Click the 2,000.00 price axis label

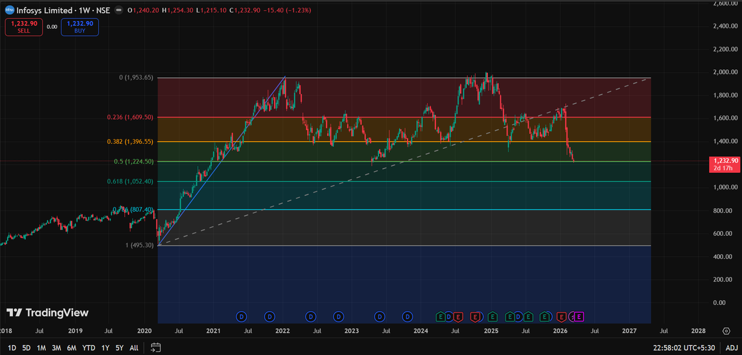(x=727, y=72)
